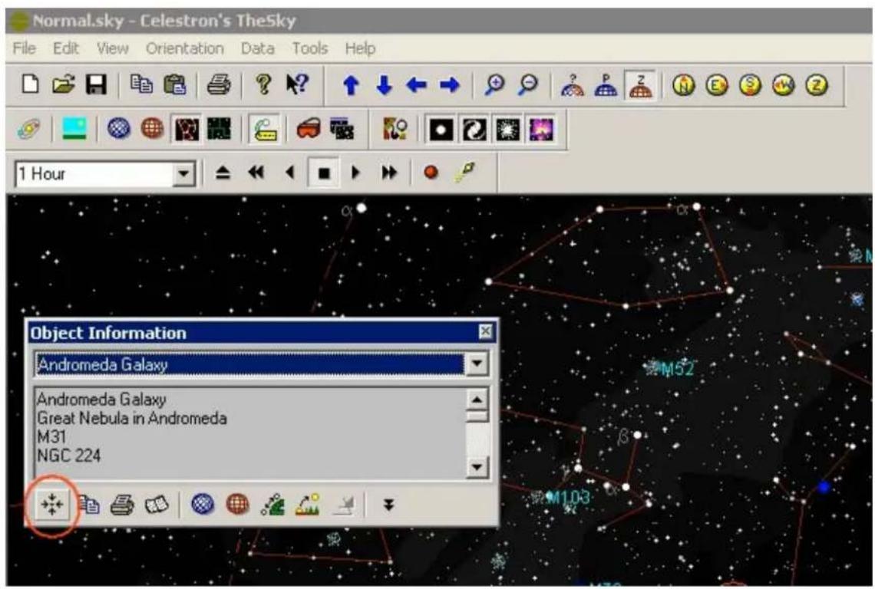Screen dimensions: 875x589
Task: Look south with the S compass button
Action: coord(750,85)
